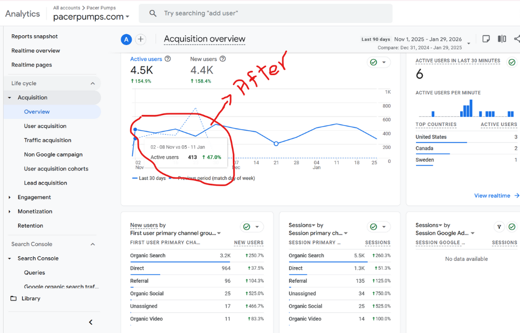The width and height of the screenshot is (520, 333).
Task: Click the comparison panel icon in the top bar
Action: [x=501, y=38]
